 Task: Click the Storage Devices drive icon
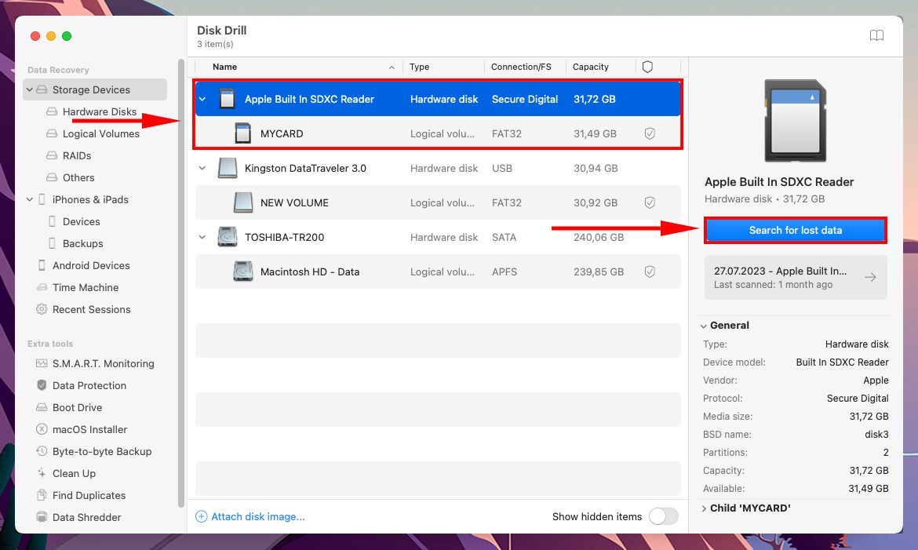[42, 89]
